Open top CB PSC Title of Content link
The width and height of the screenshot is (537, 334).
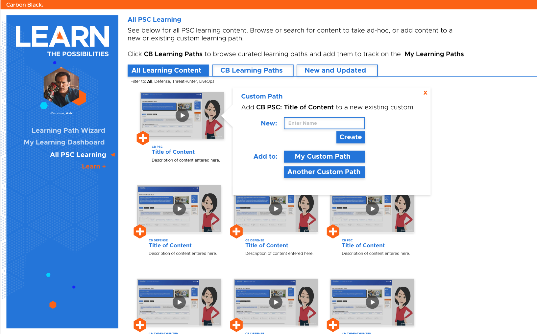pos(173,152)
